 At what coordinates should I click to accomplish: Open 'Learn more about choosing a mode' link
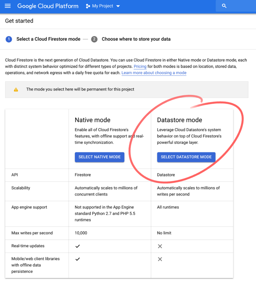point(154,73)
